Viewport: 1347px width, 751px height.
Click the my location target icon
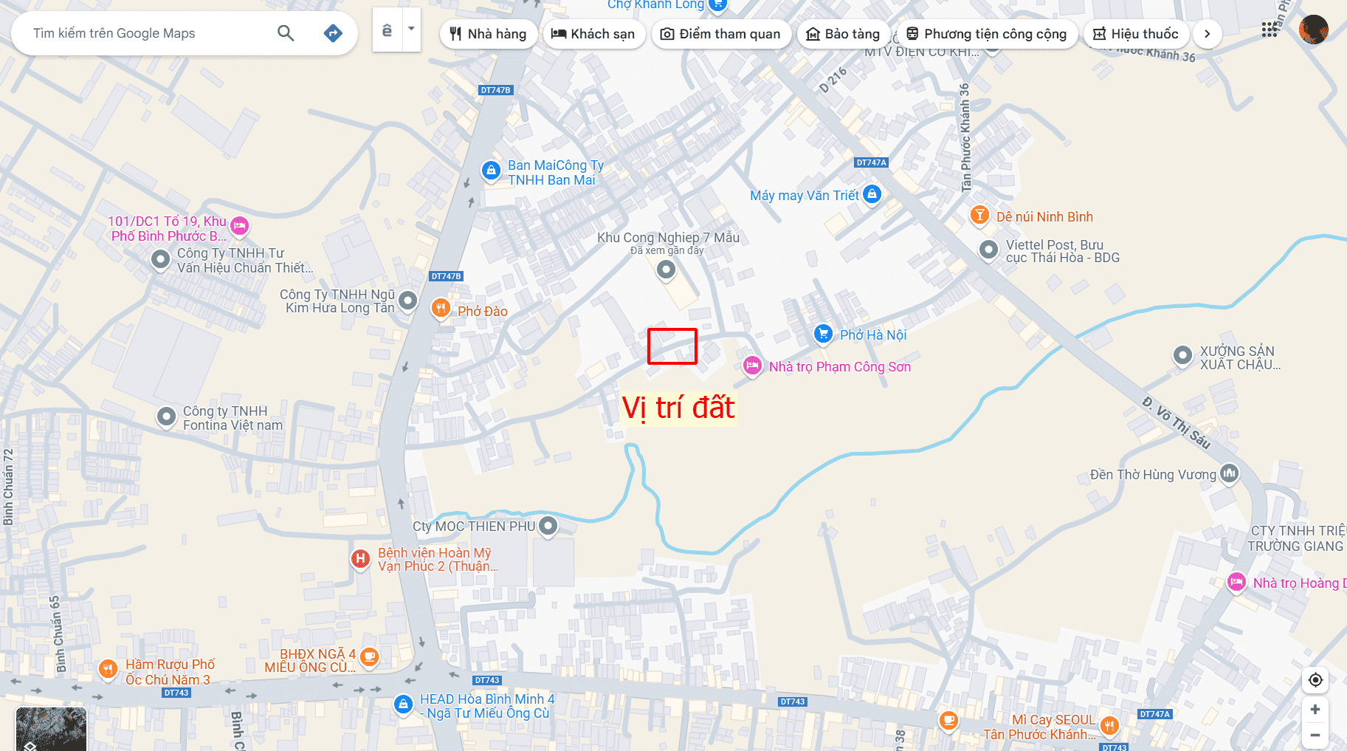(x=1315, y=680)
